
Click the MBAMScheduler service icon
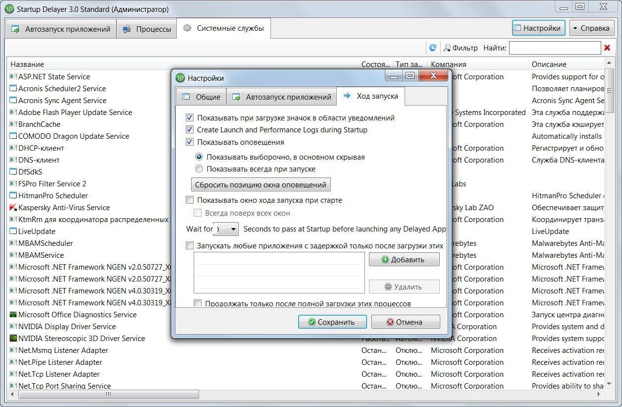tap(13, 243)
